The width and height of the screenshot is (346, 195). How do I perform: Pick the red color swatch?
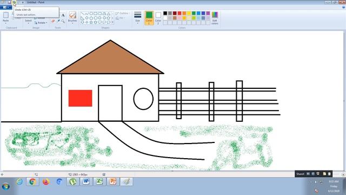click(x=179, y=13)
